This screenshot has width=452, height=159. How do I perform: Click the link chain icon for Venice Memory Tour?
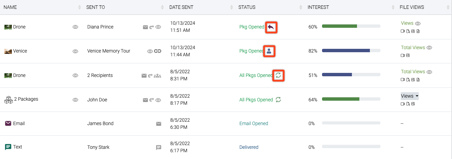tap(157, 51)
